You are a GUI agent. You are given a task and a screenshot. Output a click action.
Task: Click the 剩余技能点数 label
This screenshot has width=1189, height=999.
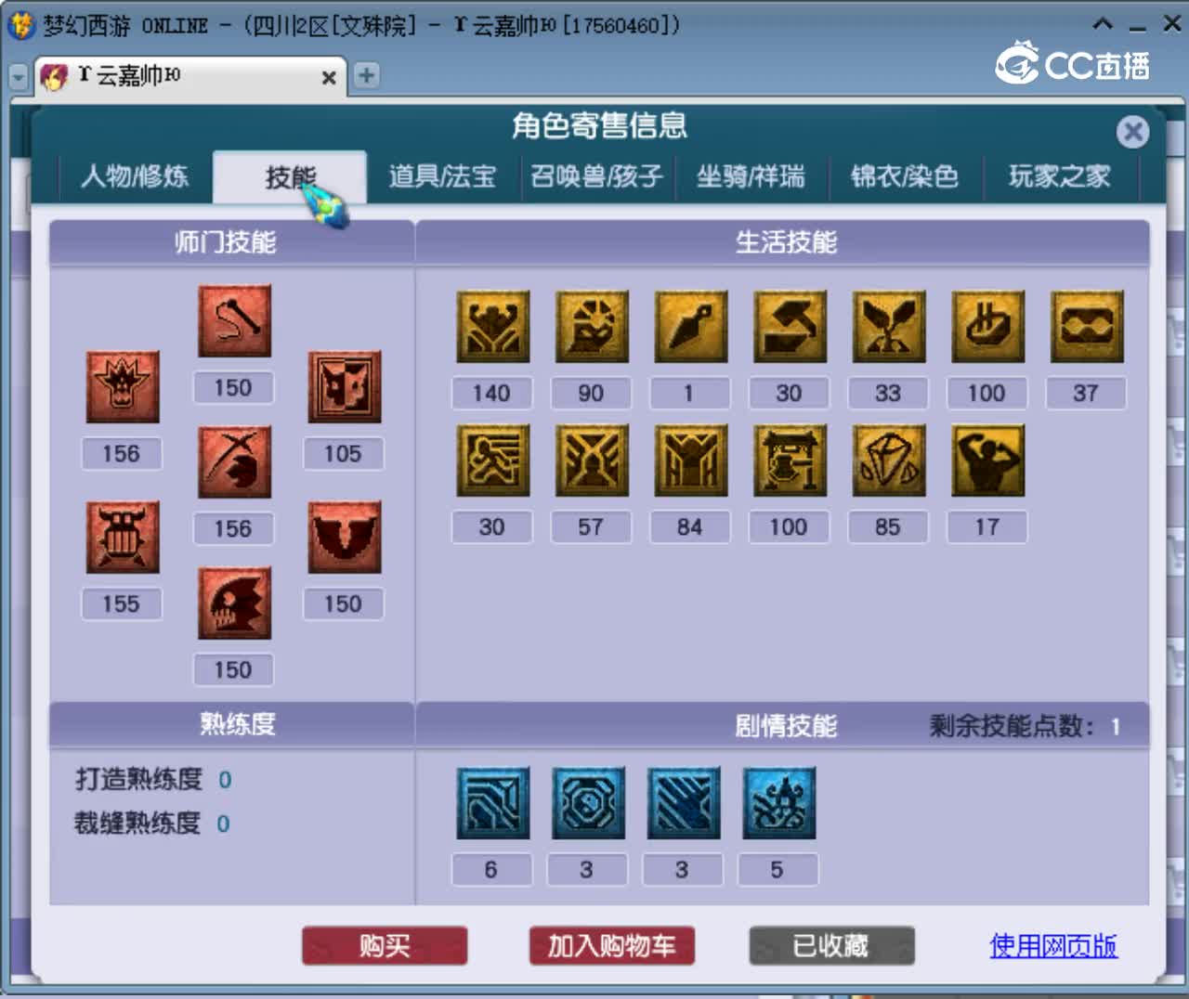[x=1012, y=726]
